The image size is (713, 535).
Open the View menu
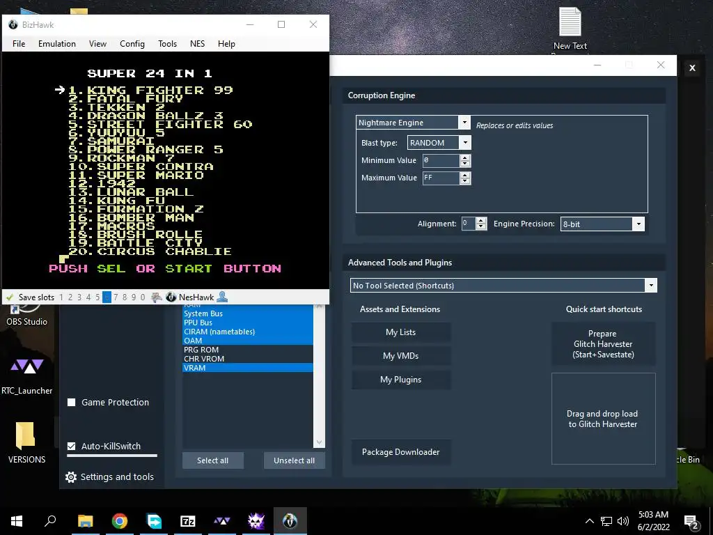(97, 44)
